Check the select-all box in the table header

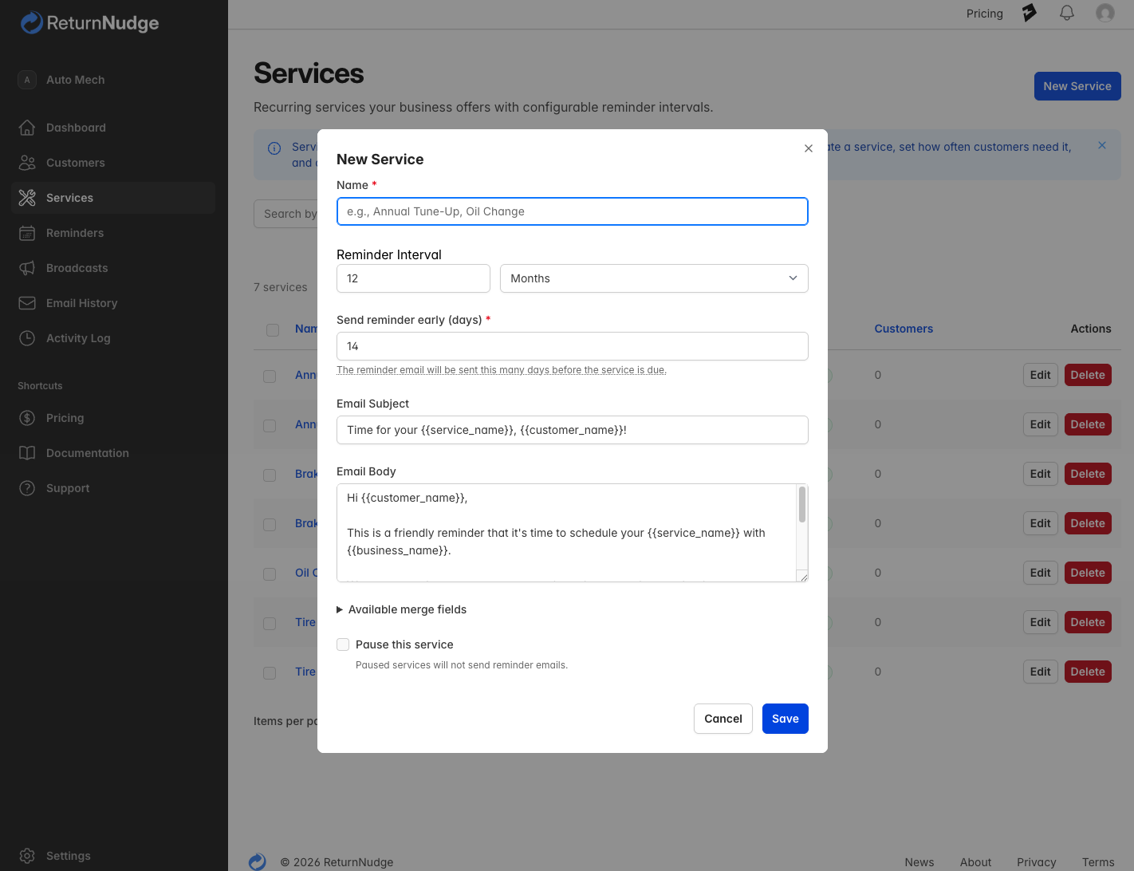[x=272, y=329]
